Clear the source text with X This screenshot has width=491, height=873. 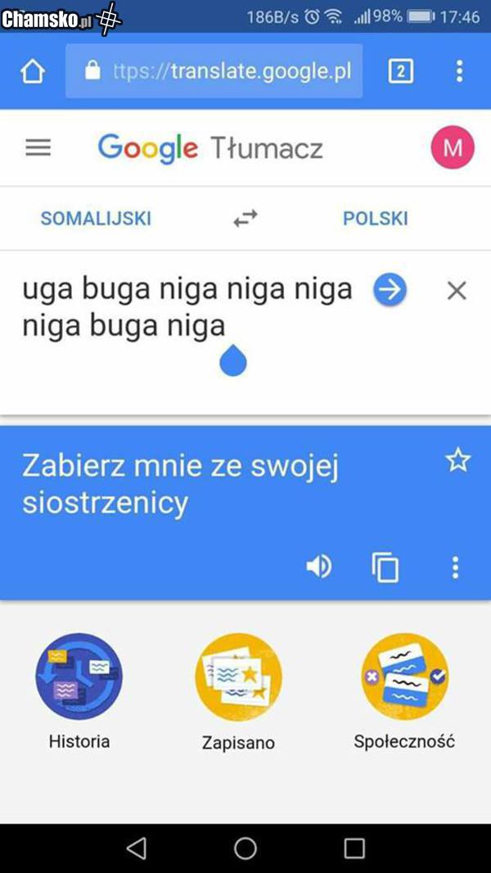tap(457, 291)
